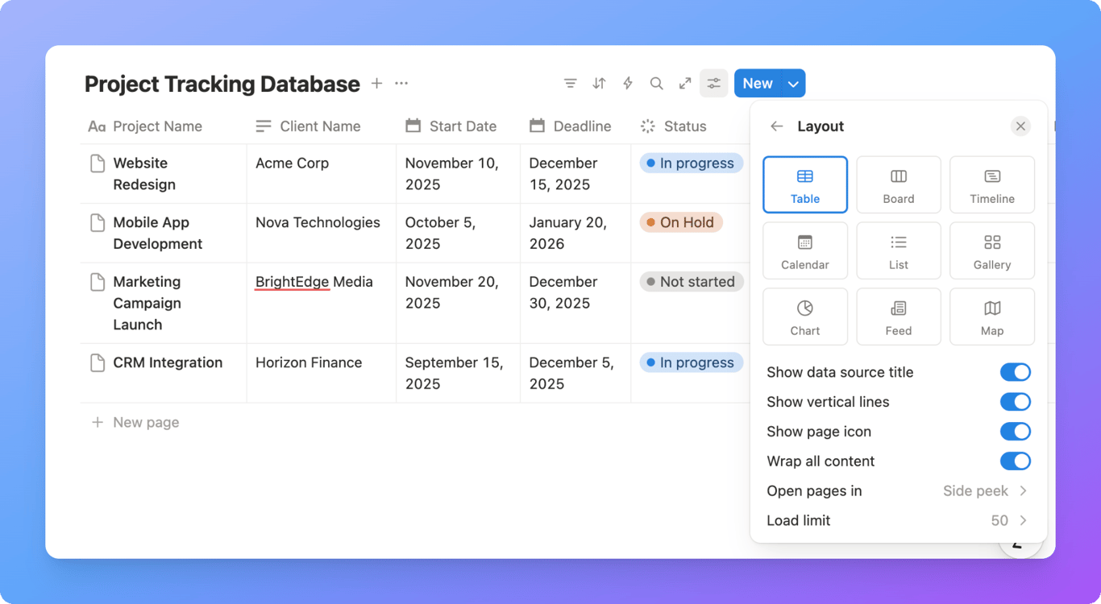Expand the database to full page
This screenshot has width=1101, height=604.
coord(684,83)
